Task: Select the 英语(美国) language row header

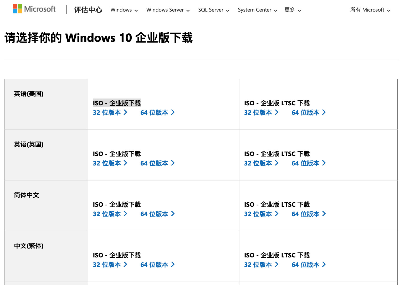Action: point(46,104)
